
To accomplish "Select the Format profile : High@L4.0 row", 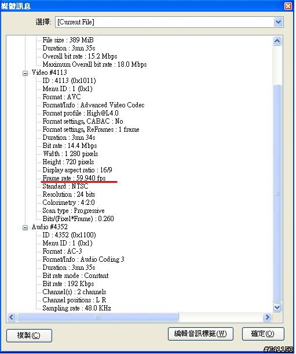I will pyautogui.click(x=81, y=113).
